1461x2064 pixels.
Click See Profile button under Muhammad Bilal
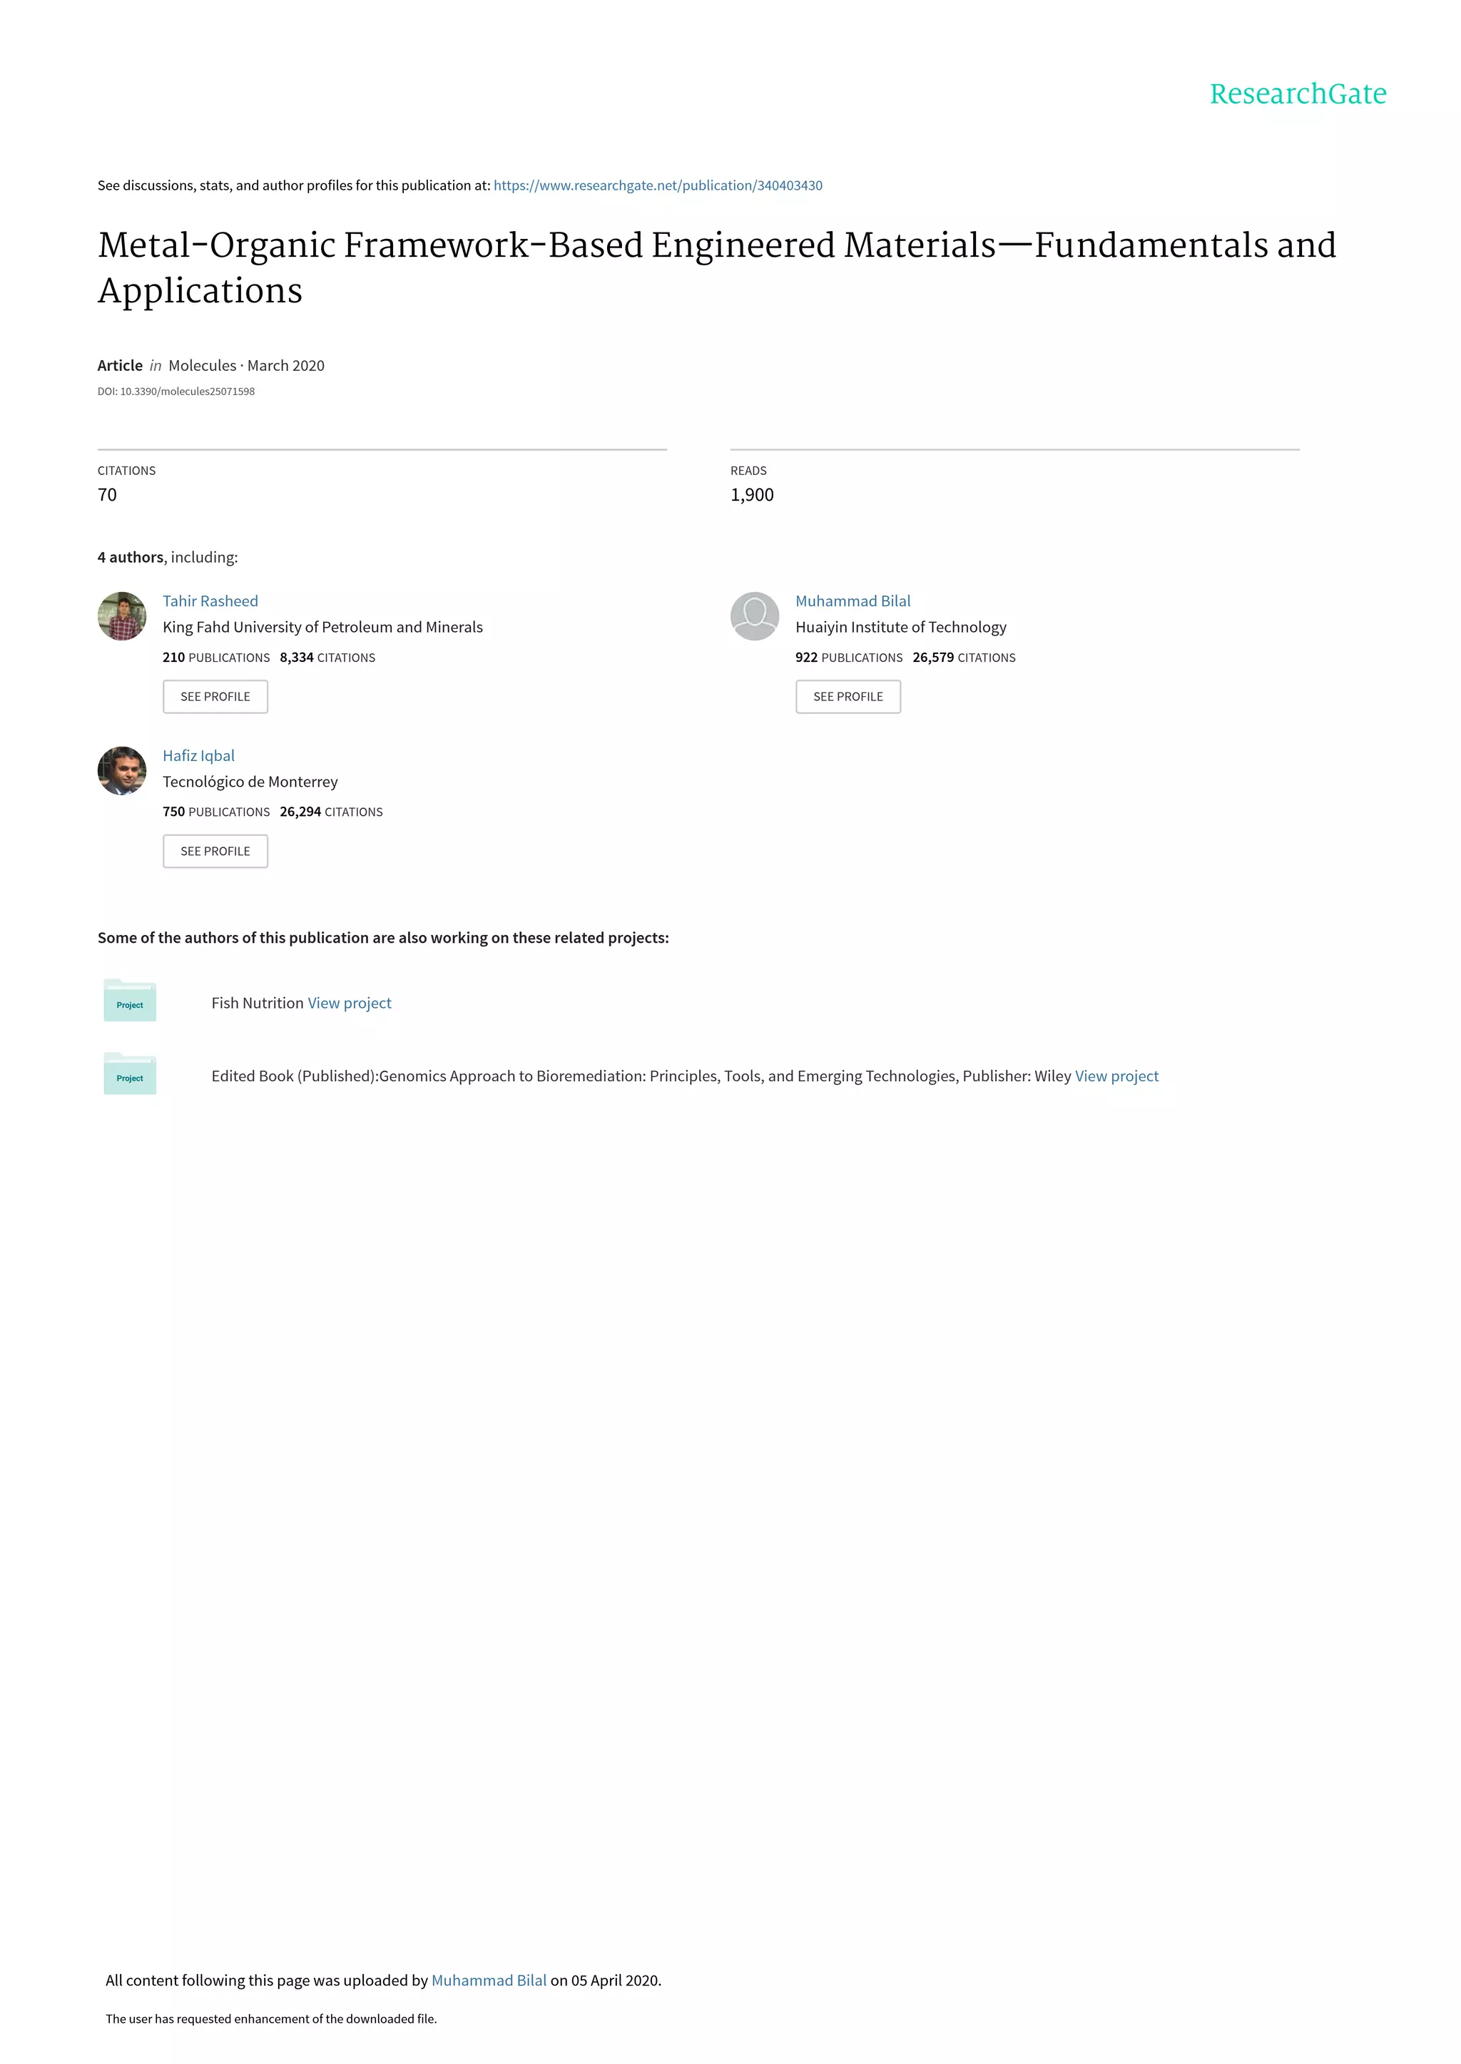click(848, 697)
